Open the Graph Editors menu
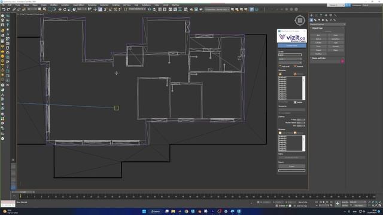This screenshot has height=215, width=383. [78, 5]
